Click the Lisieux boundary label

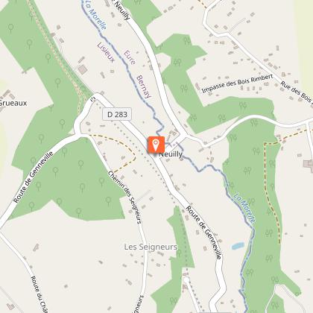pyautogui.click(x=106, y=52)
